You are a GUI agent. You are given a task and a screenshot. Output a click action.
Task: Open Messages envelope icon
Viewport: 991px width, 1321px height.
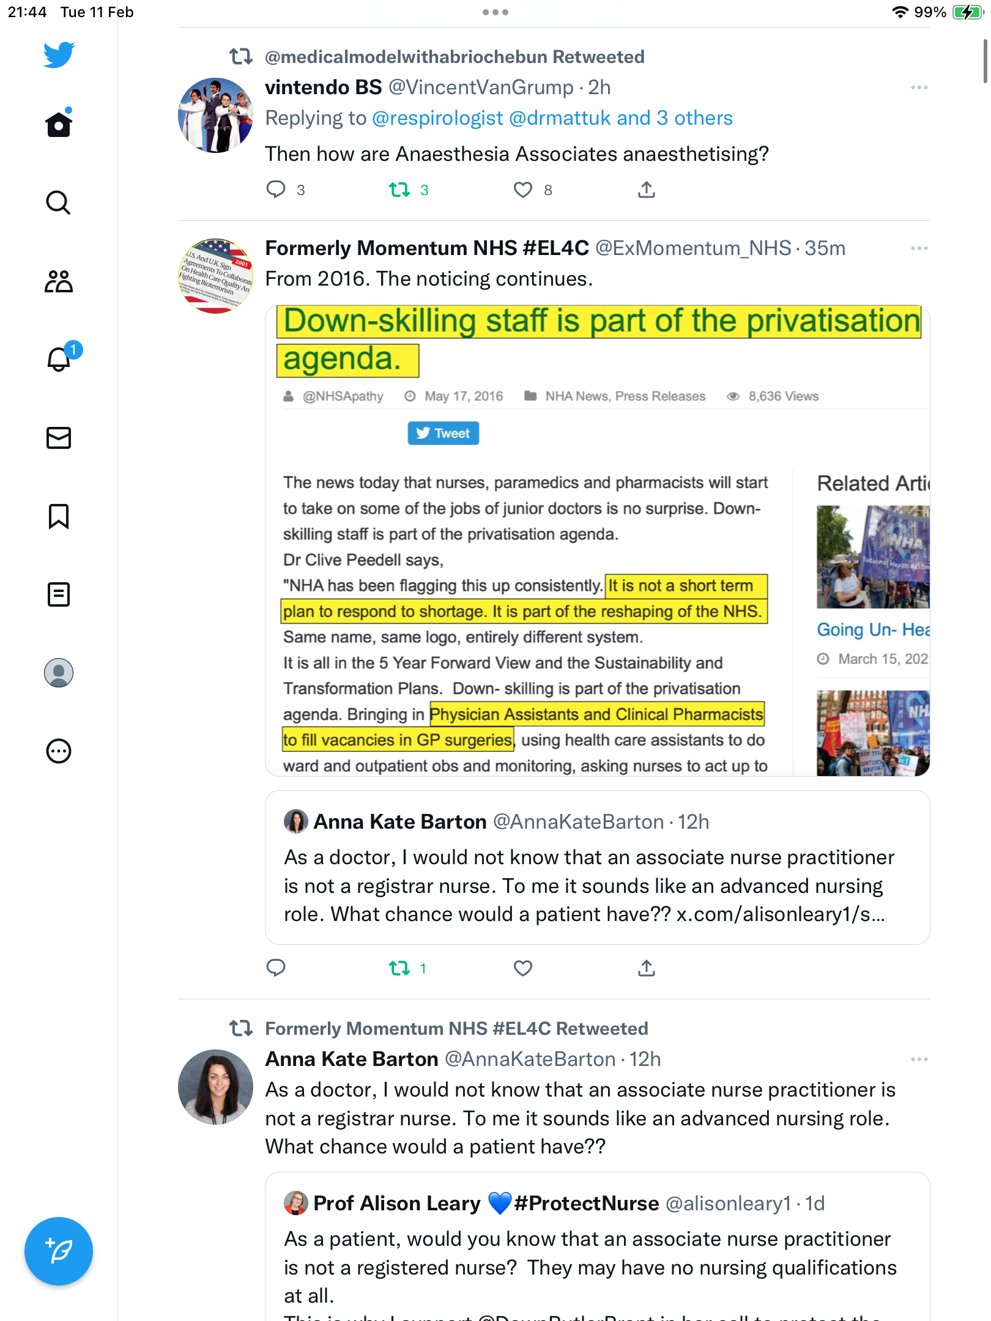59,438
